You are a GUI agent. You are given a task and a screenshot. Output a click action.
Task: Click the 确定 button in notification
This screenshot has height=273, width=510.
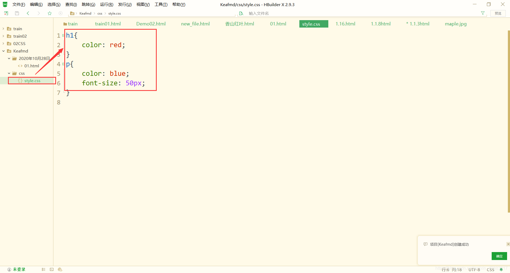pos(499,256)
